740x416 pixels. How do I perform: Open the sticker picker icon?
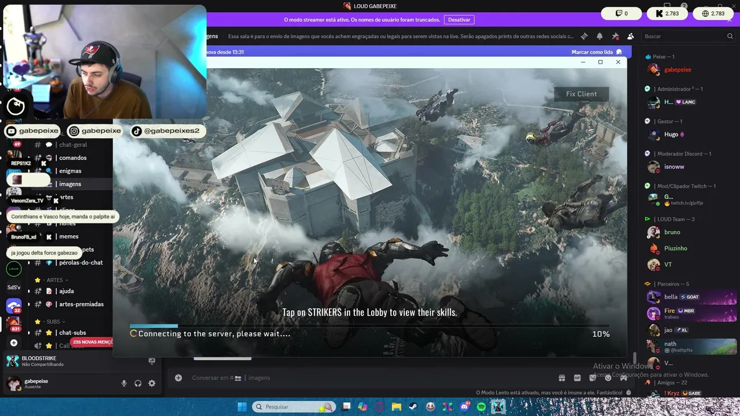[x=593, y=378]
